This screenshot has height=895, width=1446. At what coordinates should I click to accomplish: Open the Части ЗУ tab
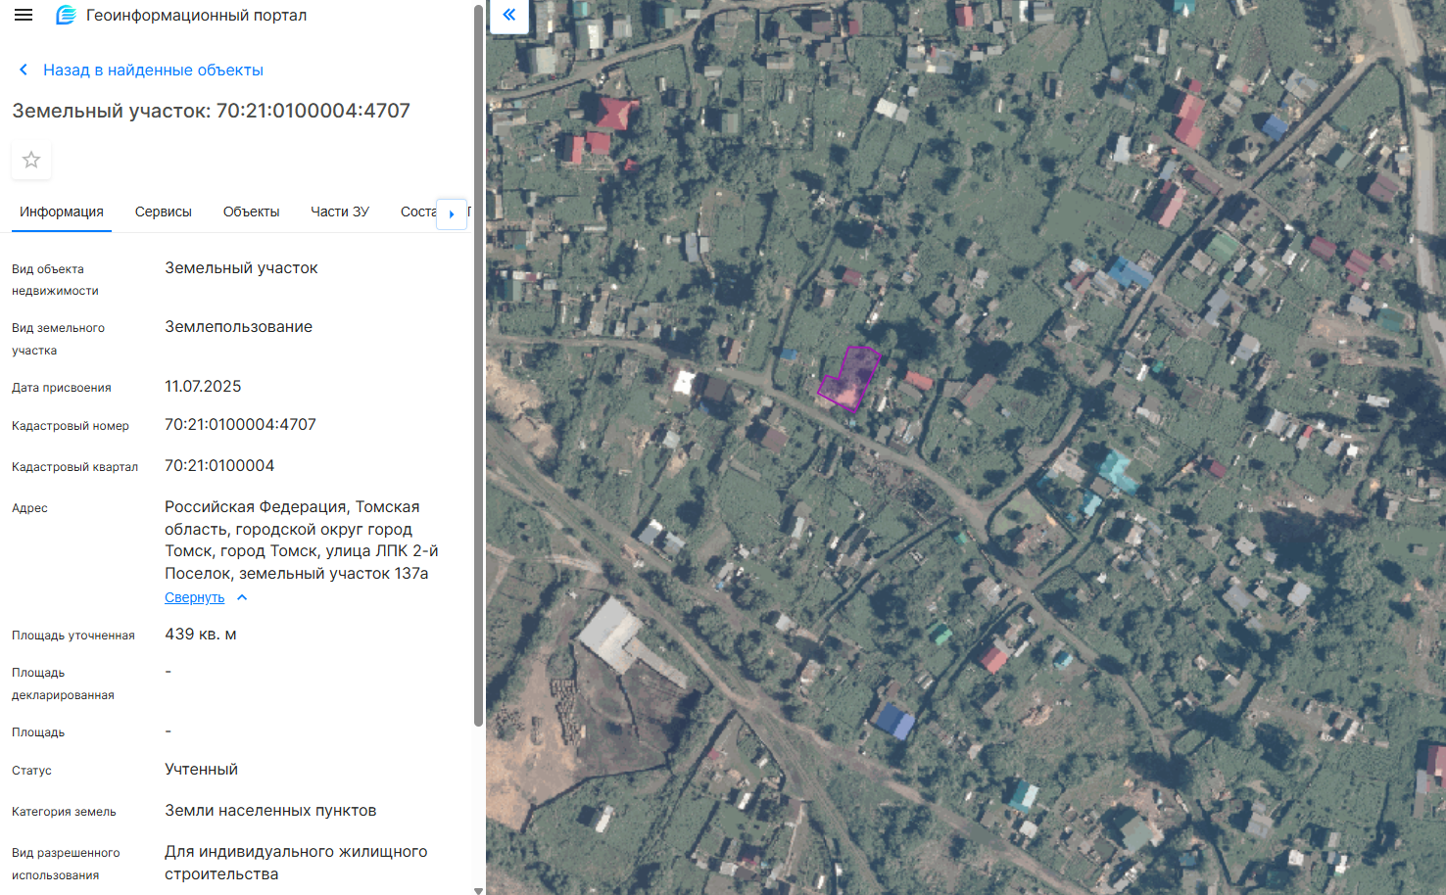(340, 212)
